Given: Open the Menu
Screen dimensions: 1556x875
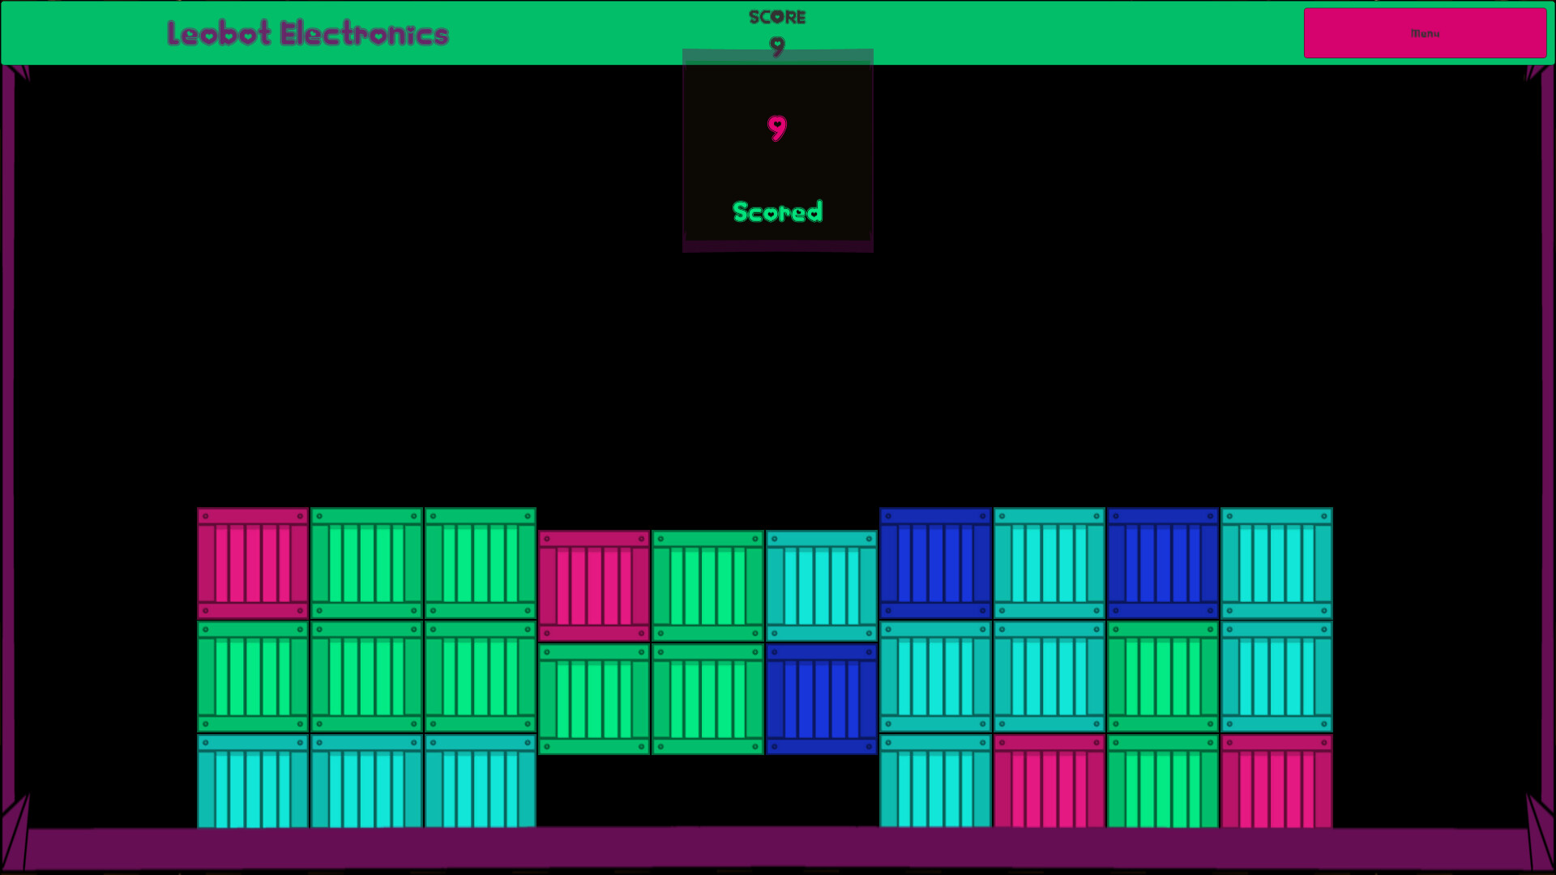Looking at the screenshot, I should [1425, 33].
